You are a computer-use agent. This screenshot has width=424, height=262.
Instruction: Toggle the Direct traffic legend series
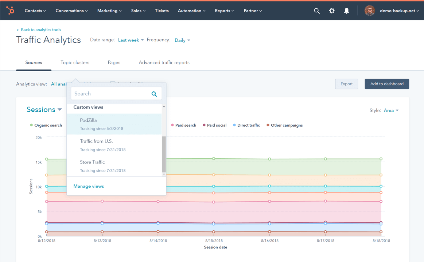click(x=248, y=125)
